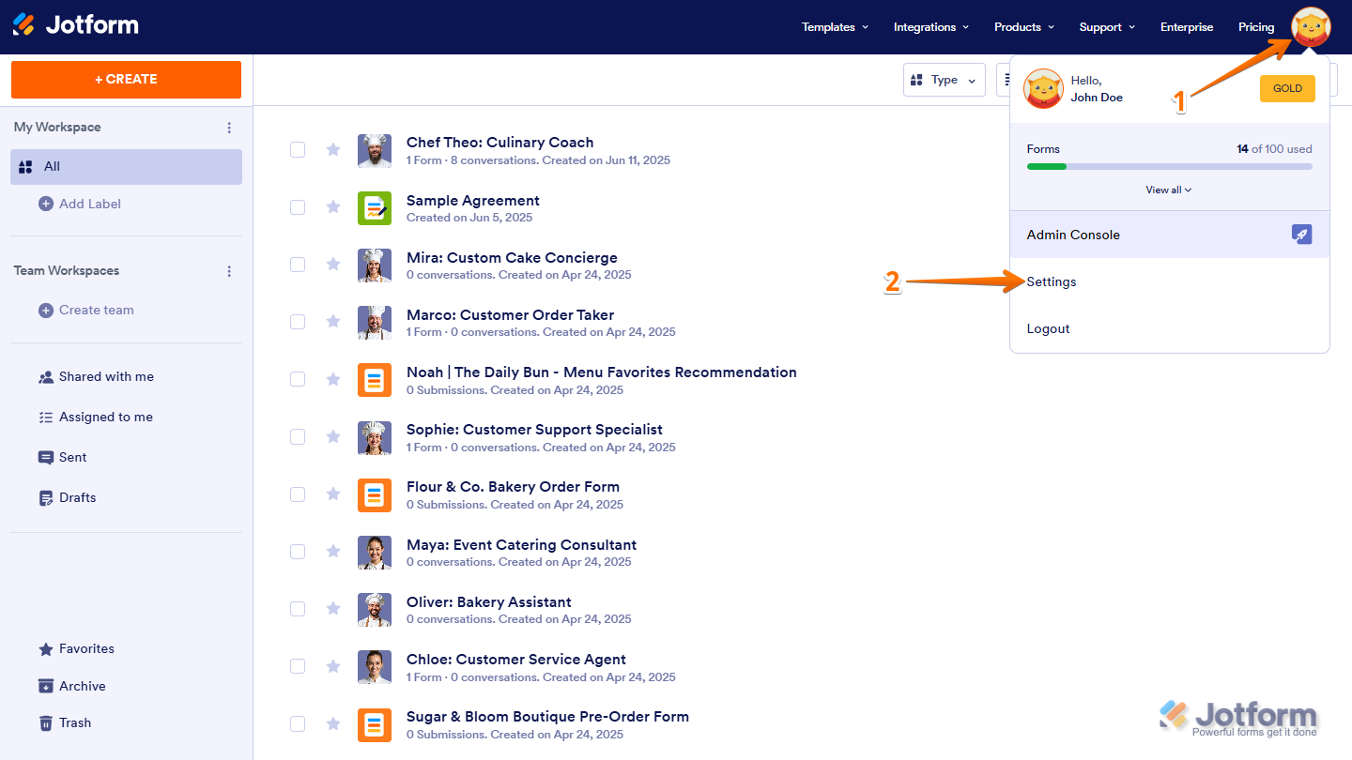Open My Workspace options menu
The width and height of the screenshot is (1352, 760).
pos(229,127)
